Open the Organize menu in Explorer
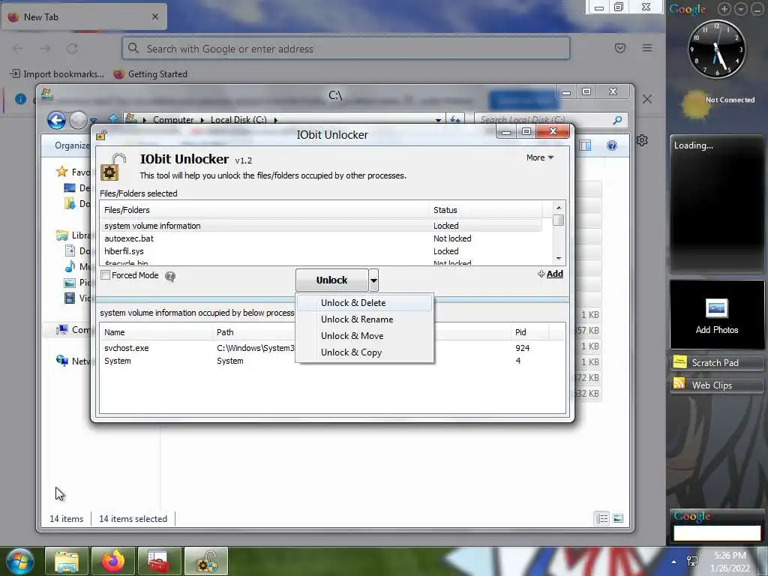The width and height of the screenshot is (768, 576). point(73,145)
